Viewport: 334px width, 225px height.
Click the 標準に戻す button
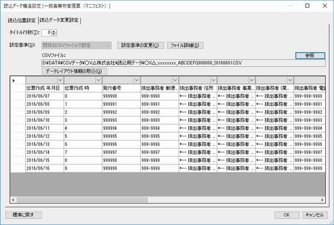pos(23,215)
